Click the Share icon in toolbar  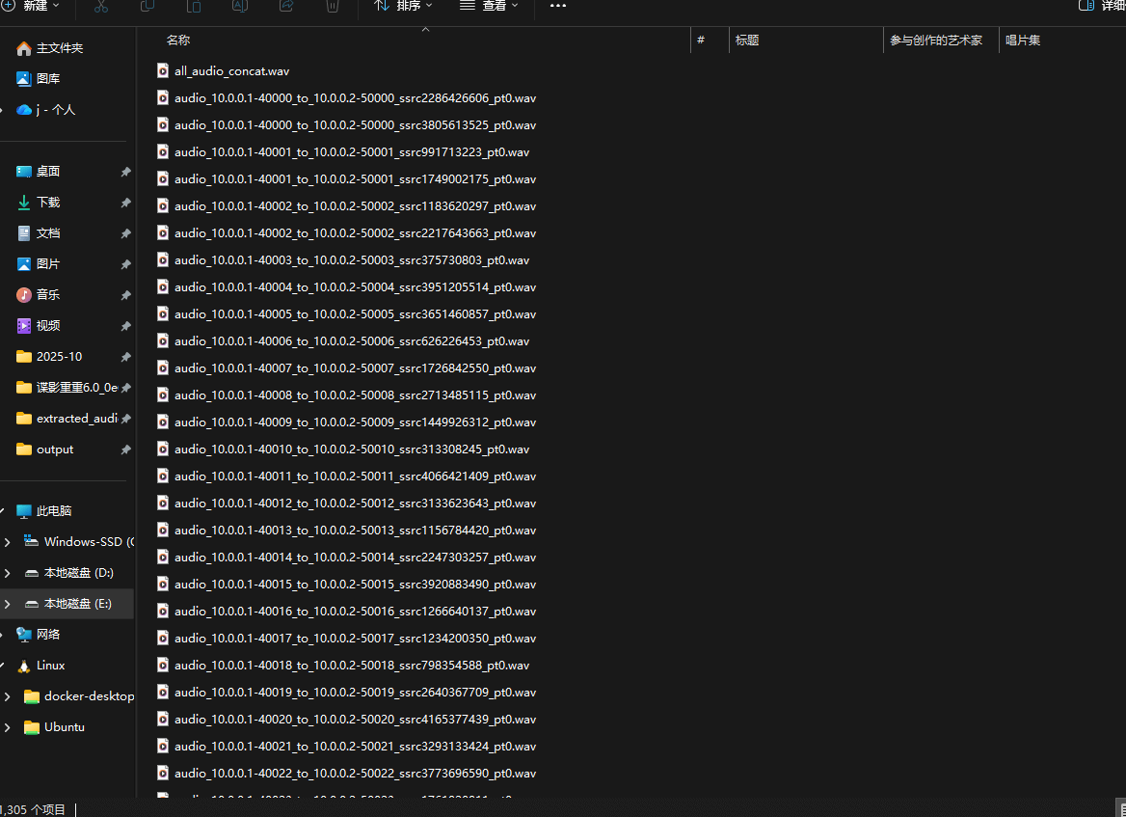coord(286,6)
